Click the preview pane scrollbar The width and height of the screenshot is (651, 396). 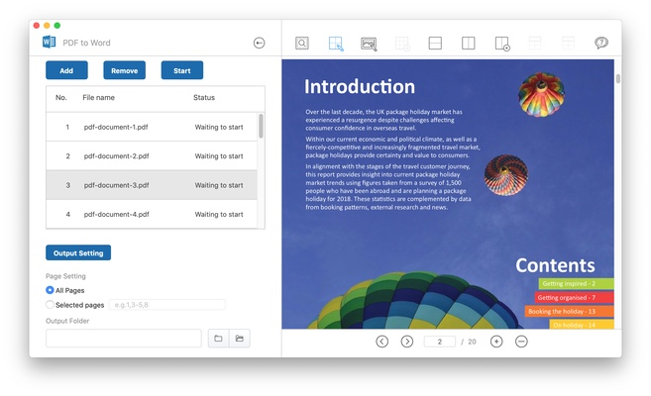click(x=617, y=79)
